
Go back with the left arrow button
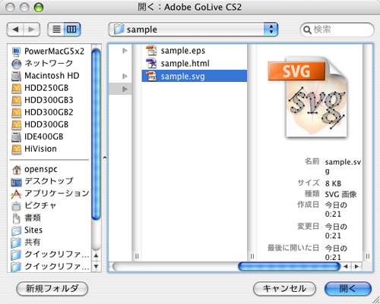click(15, 30)
